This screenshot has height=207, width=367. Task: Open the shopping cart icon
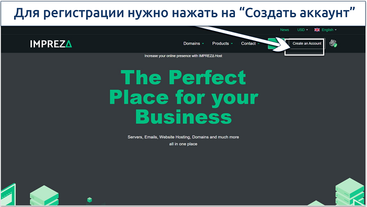333,44
